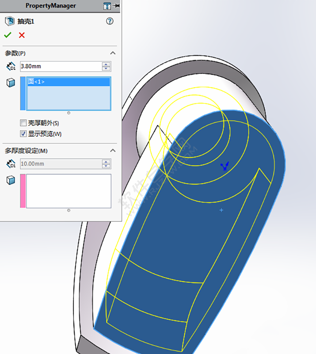Click the 抽壳1 feature title text
The height and width of the screenshot is (354, 316).
point(26,22)
